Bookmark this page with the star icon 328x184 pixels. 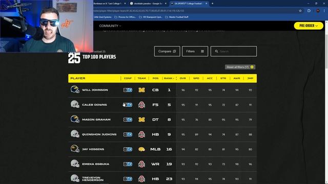[x=300, y=11]
